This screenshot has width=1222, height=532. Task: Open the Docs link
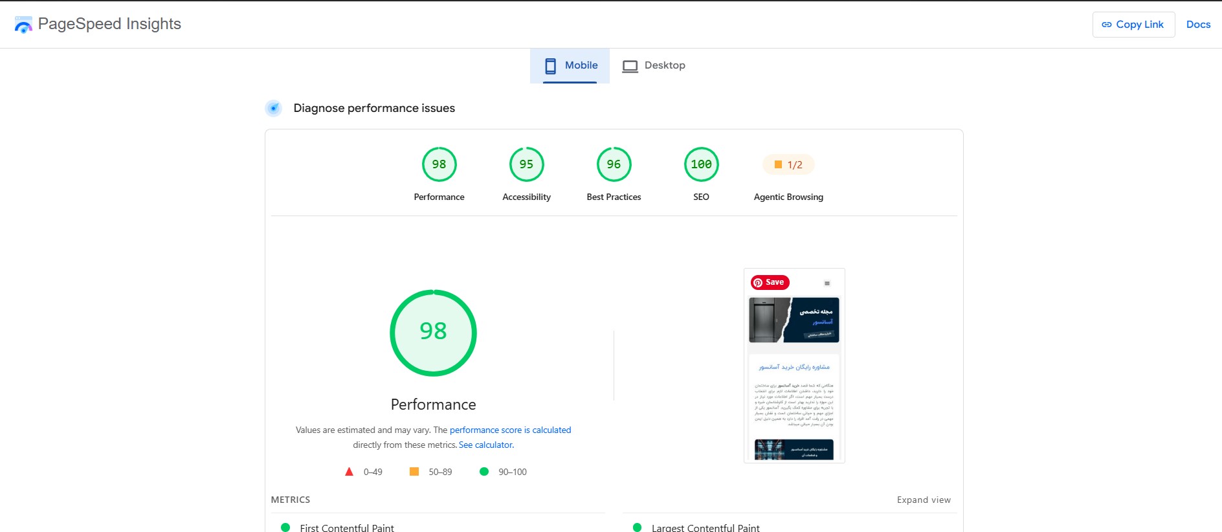click(1198, 25)
